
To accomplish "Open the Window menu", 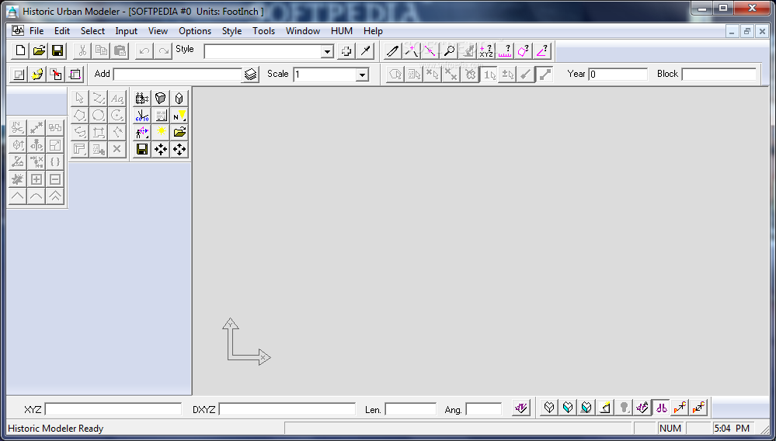I will pos(303,30).
